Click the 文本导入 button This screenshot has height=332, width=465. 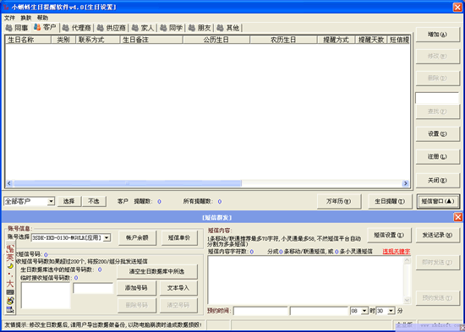[x=178, y=288]
